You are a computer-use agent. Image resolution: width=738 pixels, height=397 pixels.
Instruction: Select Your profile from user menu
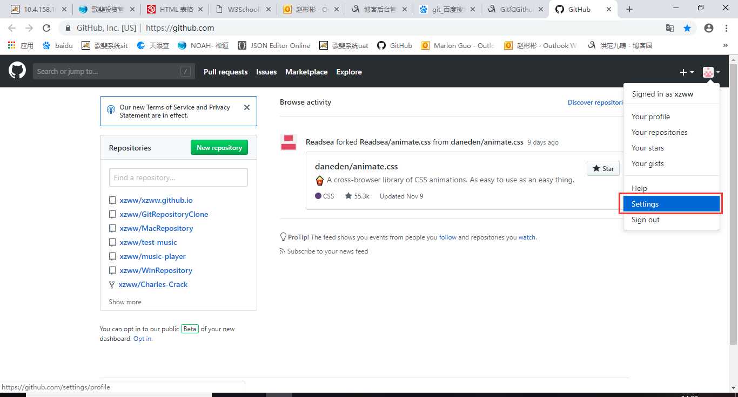click(672, 117)
